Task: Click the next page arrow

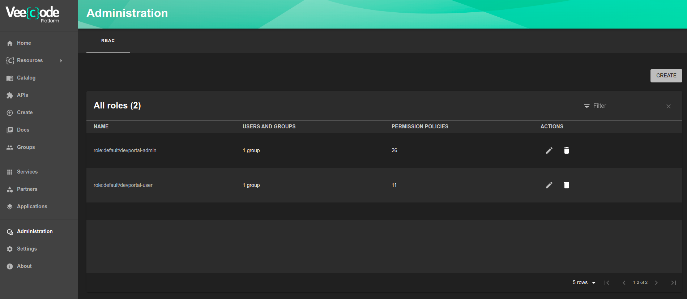Action: point(656,283)
